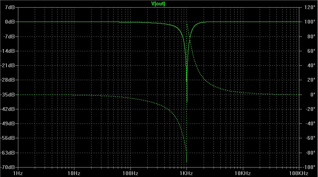
Task: Click the -35dB magnitude axis label
Action: pyautogui.click(x=8, y=95)
